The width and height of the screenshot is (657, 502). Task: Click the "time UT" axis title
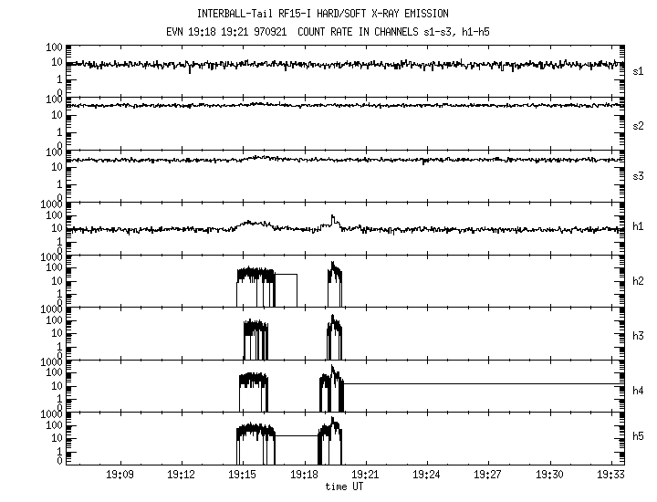[x=345, y=487]
